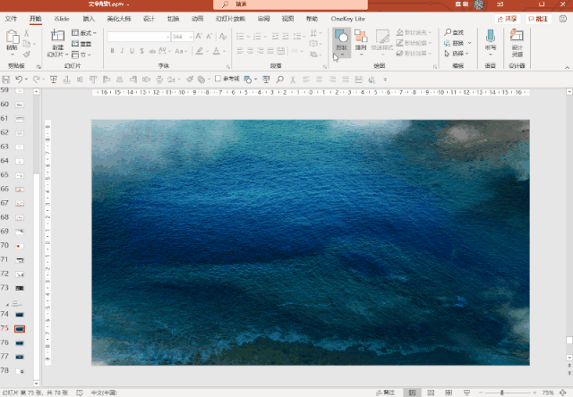Viewport: 573px width, 397px height.
Task: Click Increase Indent icon
Action: pyautogui.click(x=286, y=36)
